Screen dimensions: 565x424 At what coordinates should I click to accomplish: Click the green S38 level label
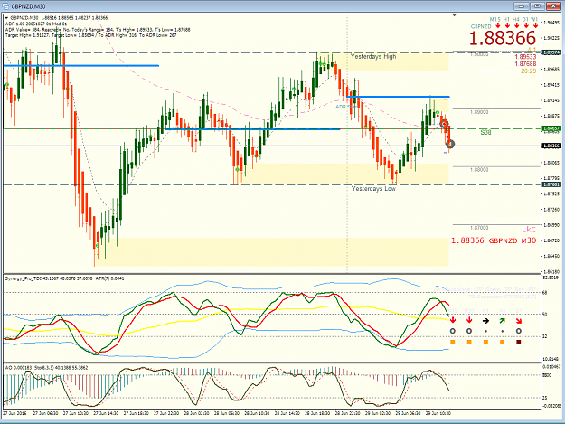(x=485, y=133)
